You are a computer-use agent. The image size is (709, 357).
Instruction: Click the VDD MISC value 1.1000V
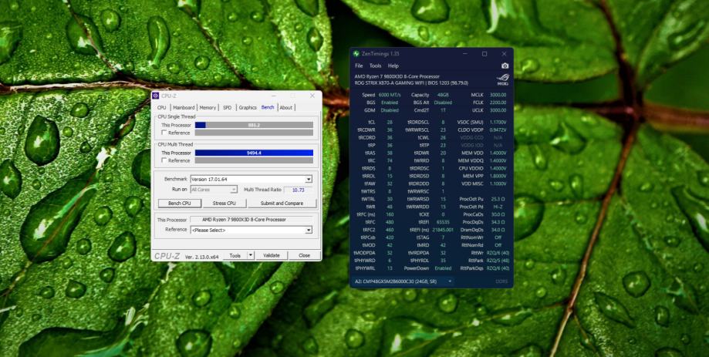click(498, 184)
